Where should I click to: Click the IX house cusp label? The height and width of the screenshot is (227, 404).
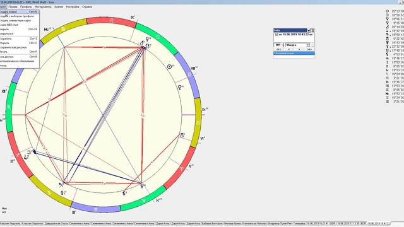[x=133, y=17]
